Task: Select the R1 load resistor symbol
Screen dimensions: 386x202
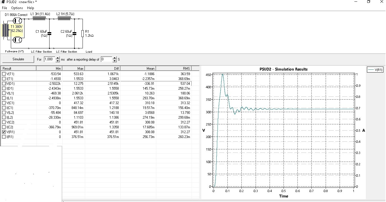Action: (83, 33)
